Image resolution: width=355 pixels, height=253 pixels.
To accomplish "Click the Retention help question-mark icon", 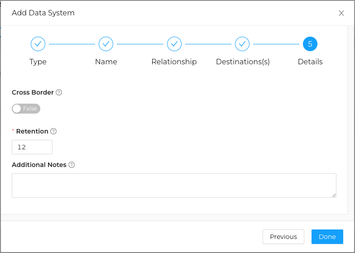I will pos(53,131).
